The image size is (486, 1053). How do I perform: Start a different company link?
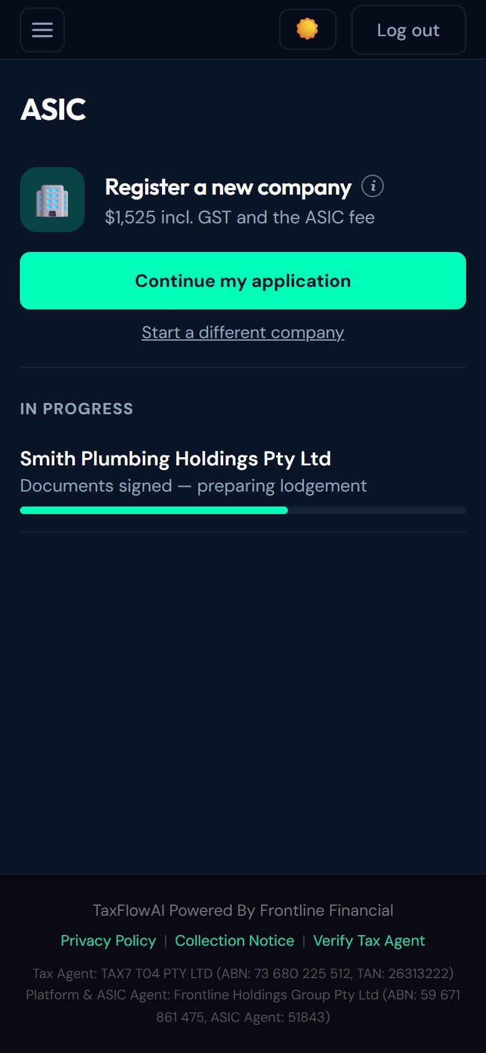pos(243,332)
